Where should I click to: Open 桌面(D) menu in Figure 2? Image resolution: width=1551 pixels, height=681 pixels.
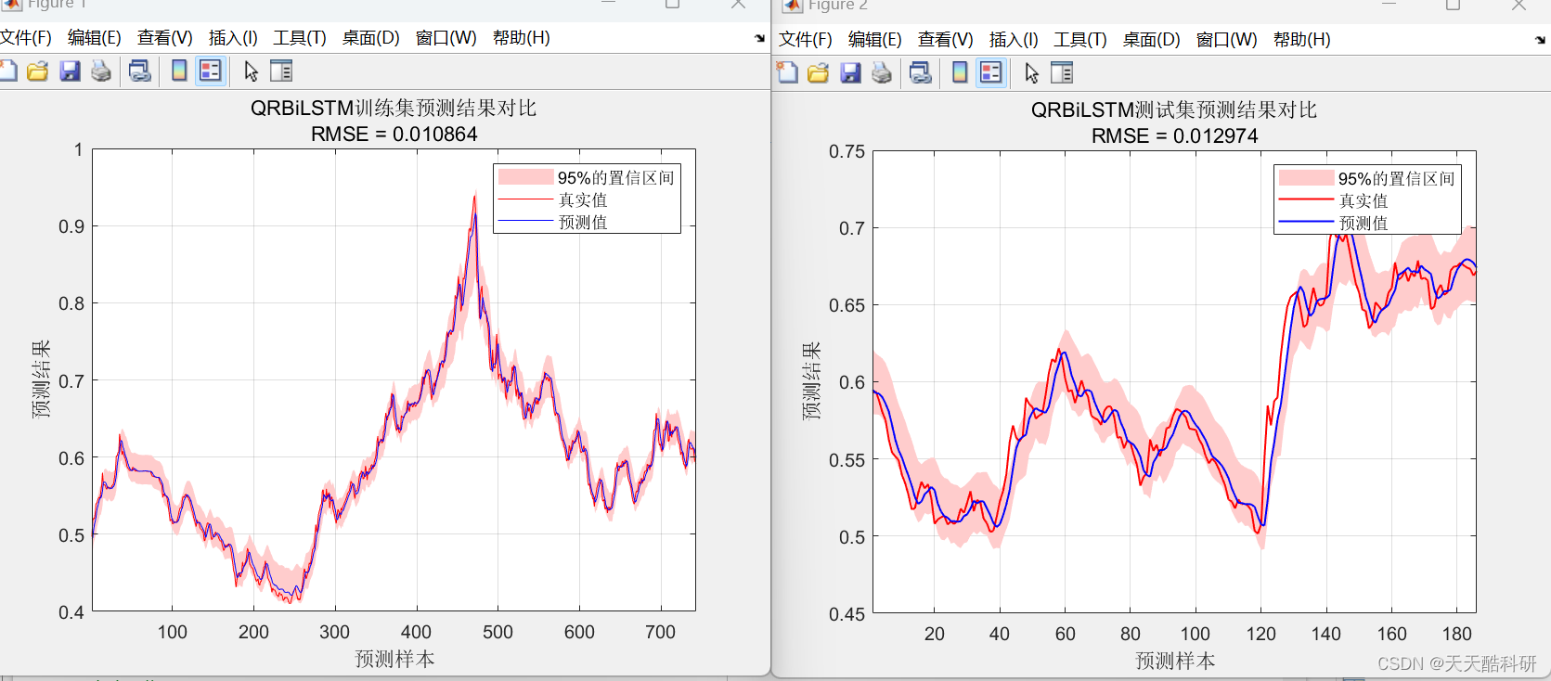point(1152,40)
